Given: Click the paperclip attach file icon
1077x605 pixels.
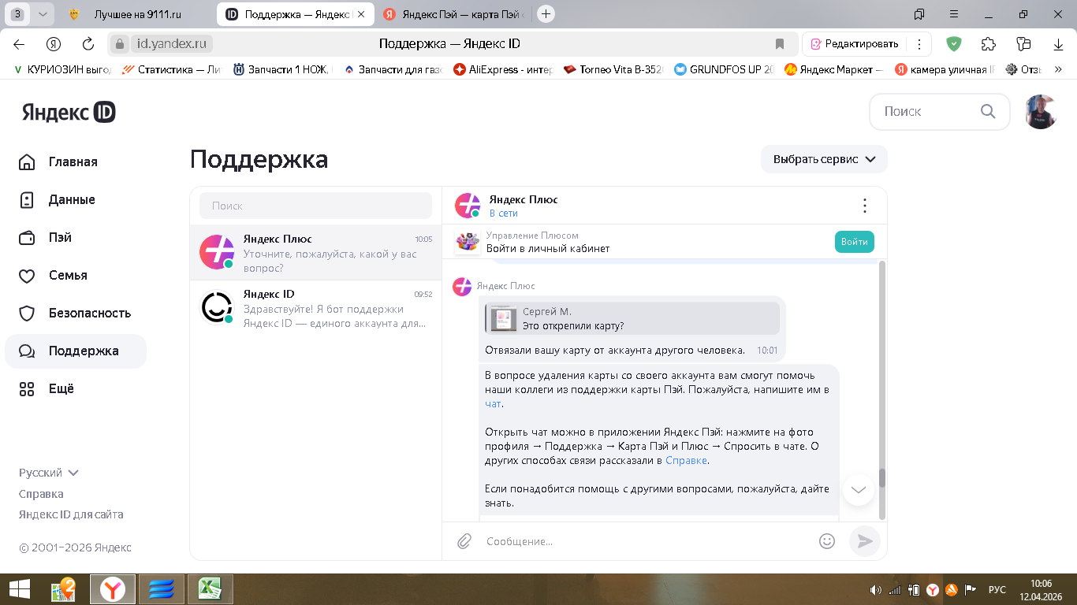Looking at the screenshot, I should [x=464, y=541].
